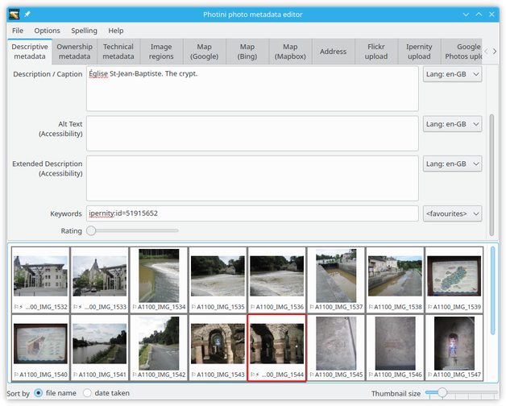The width and height of the screenshot is (506, 406).
Task: Click the thumbnail area vertical scrollbar
Action: coord(492,291)
